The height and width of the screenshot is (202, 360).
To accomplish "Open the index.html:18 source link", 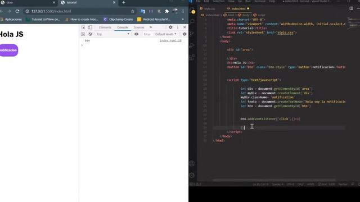I will pyautogui.click(x=170, y=40).
